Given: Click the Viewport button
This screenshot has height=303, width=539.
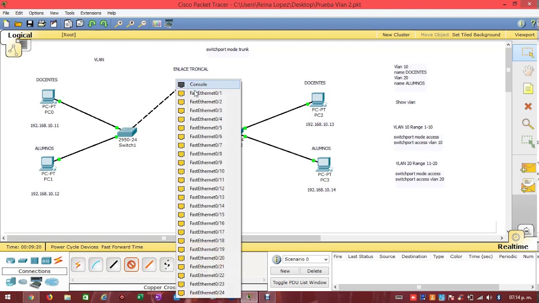Looking at the screenshot, I should pos(525,35).
